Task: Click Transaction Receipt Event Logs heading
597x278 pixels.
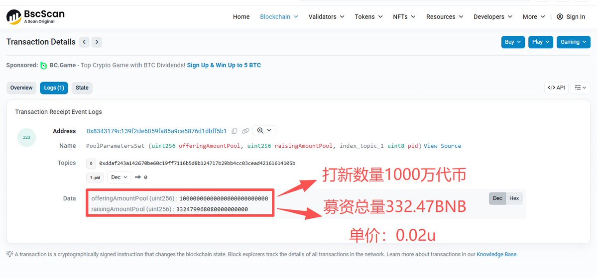Action: (59, 112)
